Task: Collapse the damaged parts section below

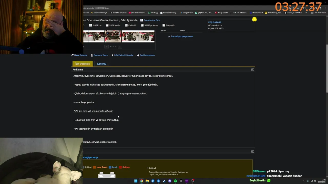Action: tap(253, 152)
